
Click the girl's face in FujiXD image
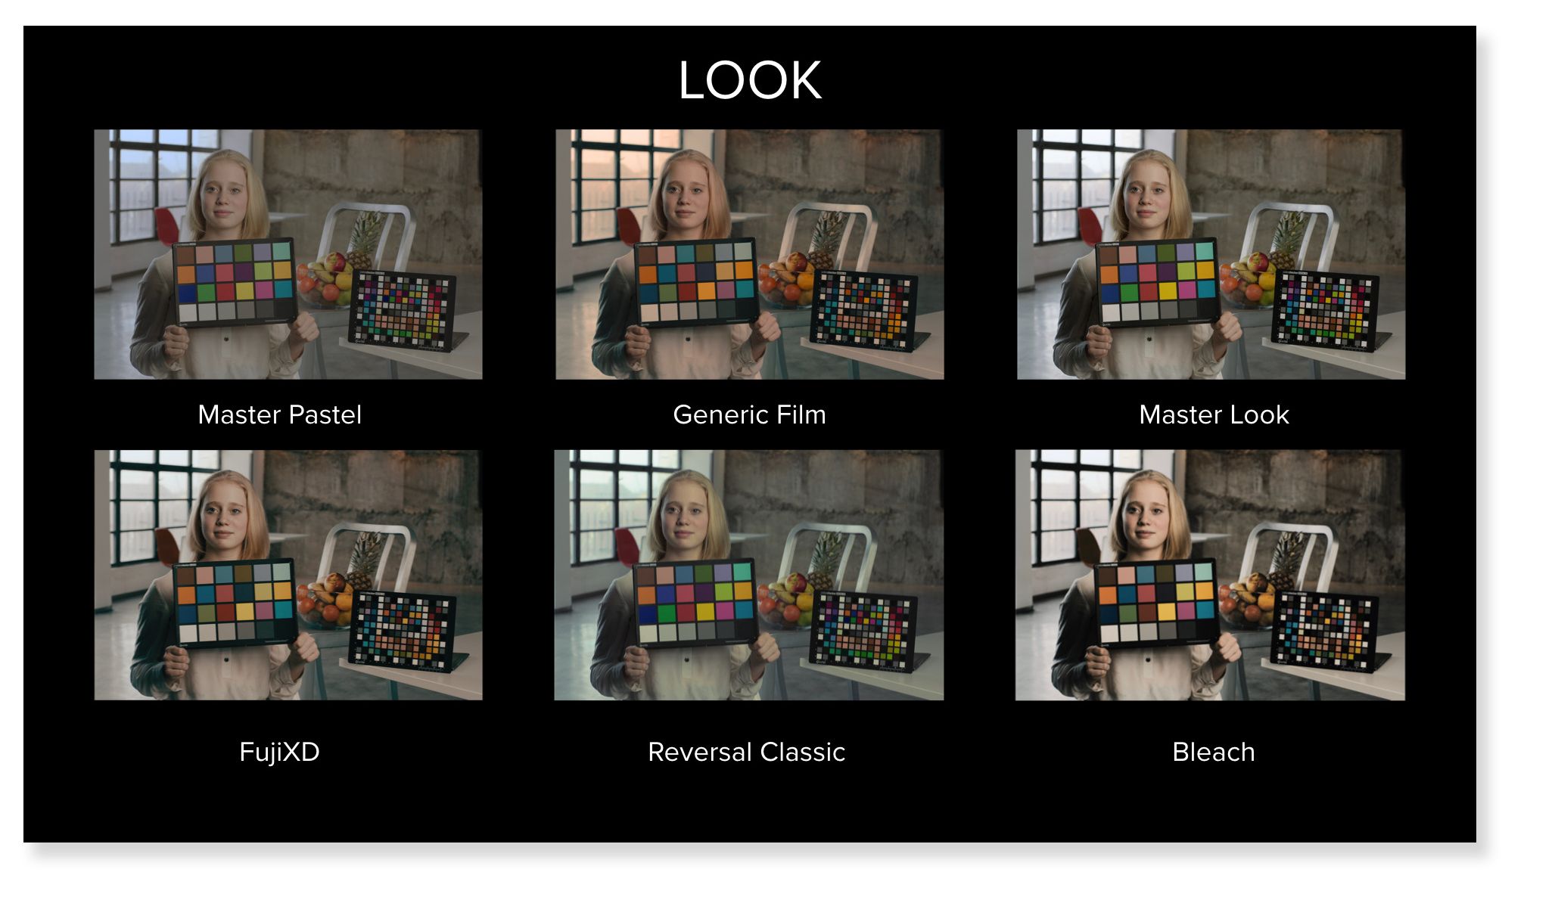click(x=223, y=518)
